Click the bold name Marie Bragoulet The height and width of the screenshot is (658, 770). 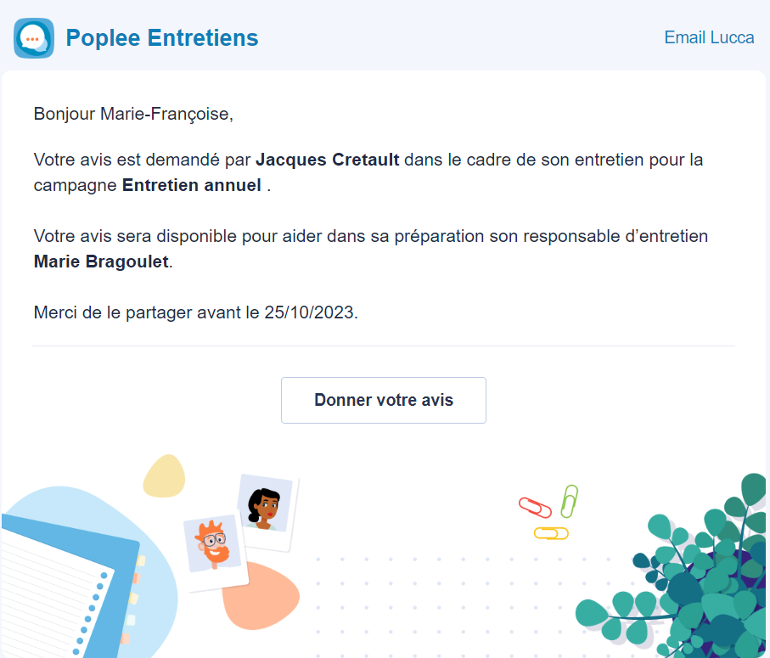point(102,262)
